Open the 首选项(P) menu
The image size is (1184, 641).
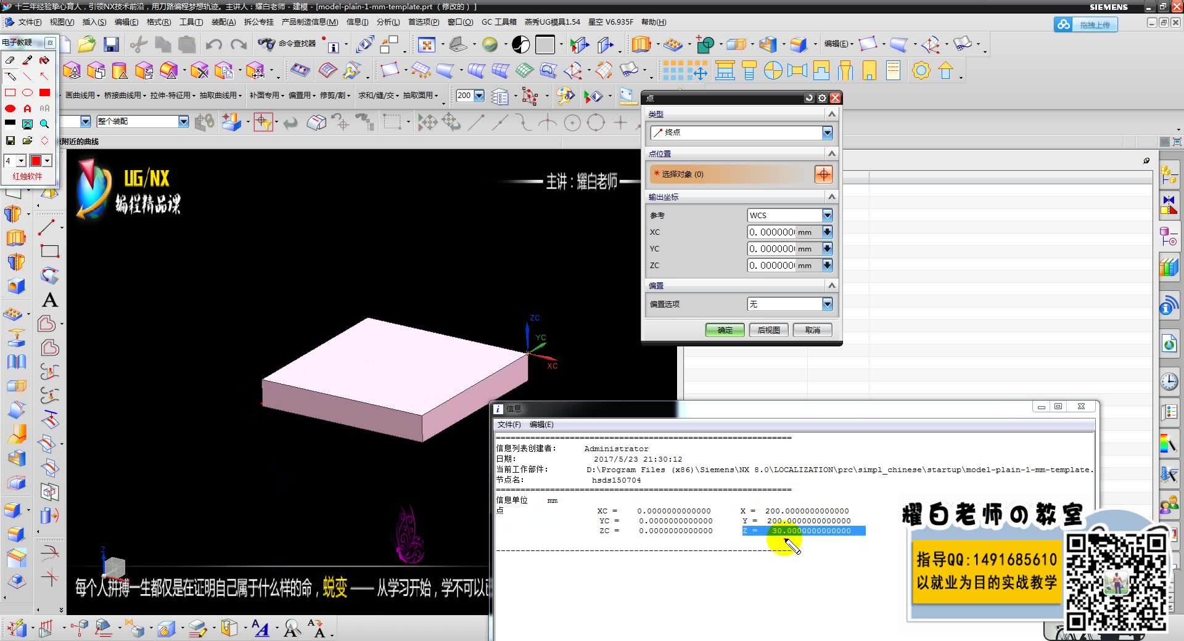pyautogui.click(x=424, y=22)
